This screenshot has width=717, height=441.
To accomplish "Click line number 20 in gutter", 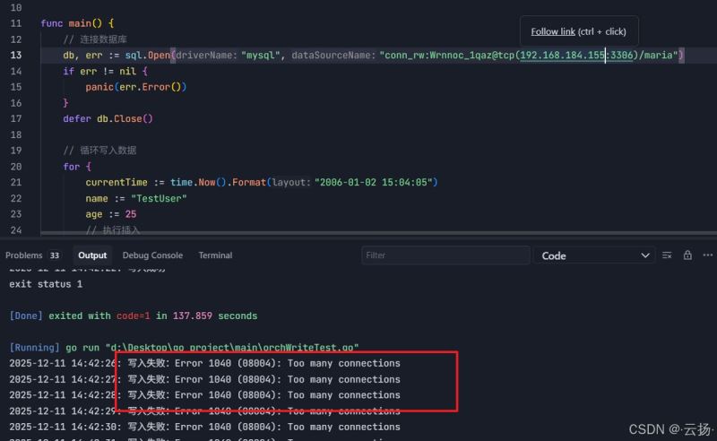I will [x=15, y=166].
